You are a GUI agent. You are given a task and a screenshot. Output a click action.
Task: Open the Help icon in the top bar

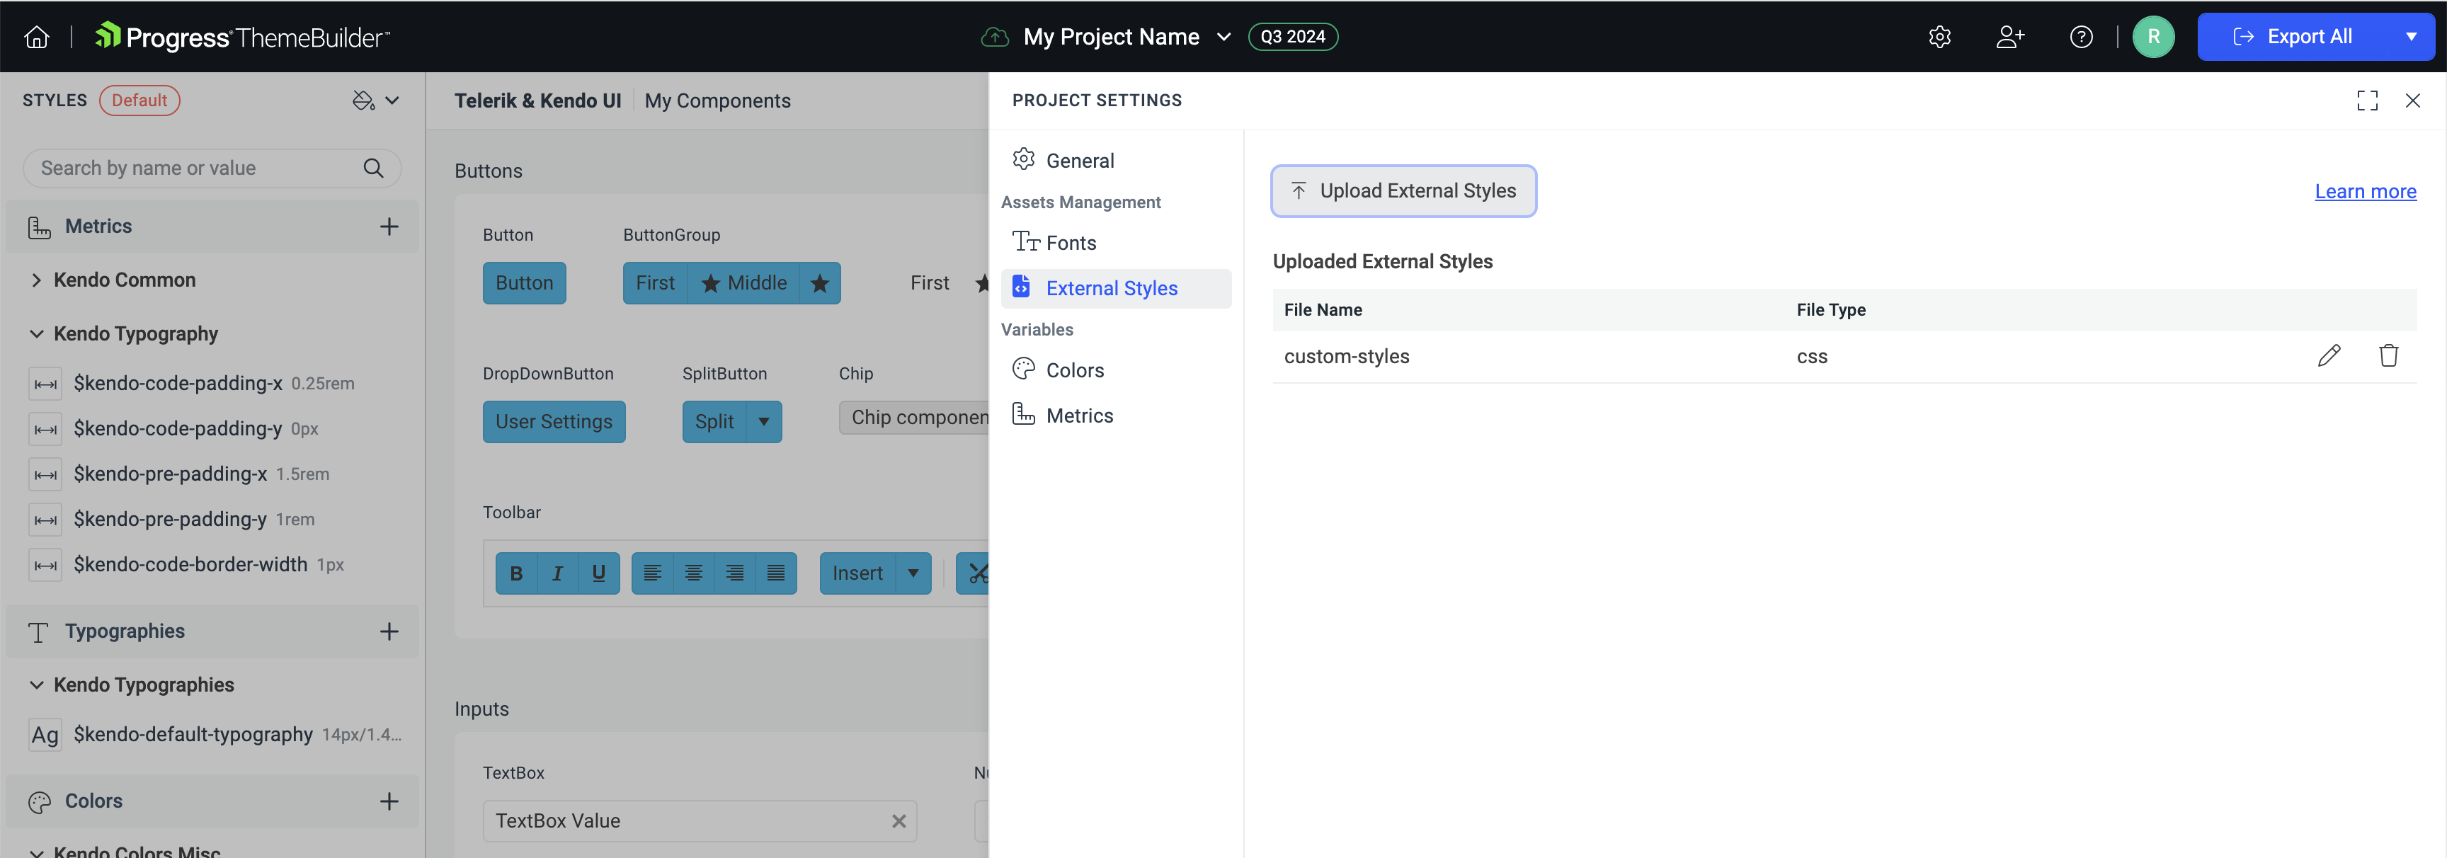coord(2081,36)
